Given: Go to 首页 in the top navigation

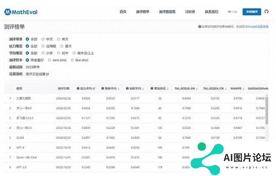Looking at the screenshot, I should pos(123,12).
